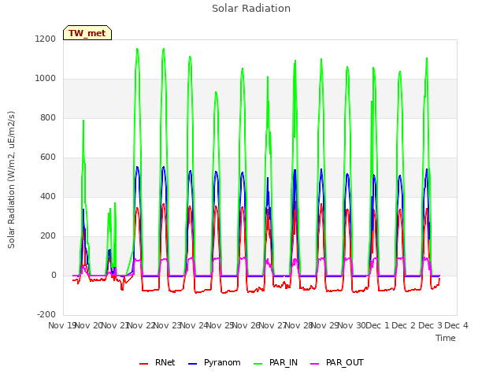Click the Nov 25 x-axis tick label
The image size is (504, 378).
[220, 325]
